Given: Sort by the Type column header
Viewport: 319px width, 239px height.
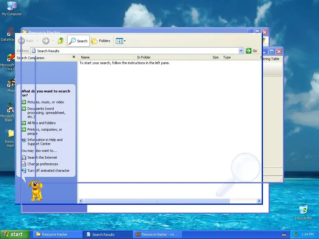Looking at the screenshot, I should 239,57.
